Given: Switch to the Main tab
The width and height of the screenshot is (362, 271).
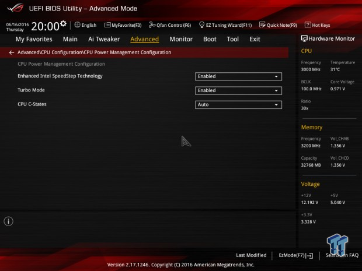Looking at the screenshot, I should point(70,39).
